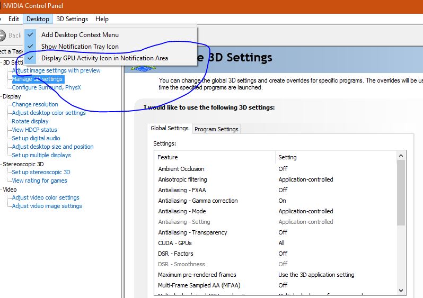Viewport: 423px width, 298px height.
Task: Click the On value for Gamma correction
Action: (282, 201)
